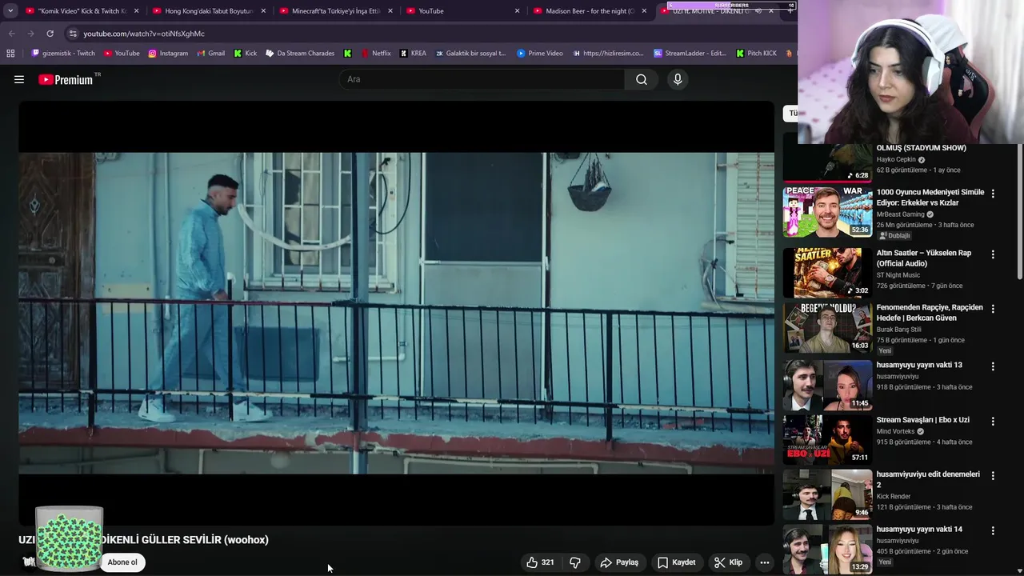Open the Netflix bookmark
Viewport: 1024px width, 576px height.
(x=376, y=54)
